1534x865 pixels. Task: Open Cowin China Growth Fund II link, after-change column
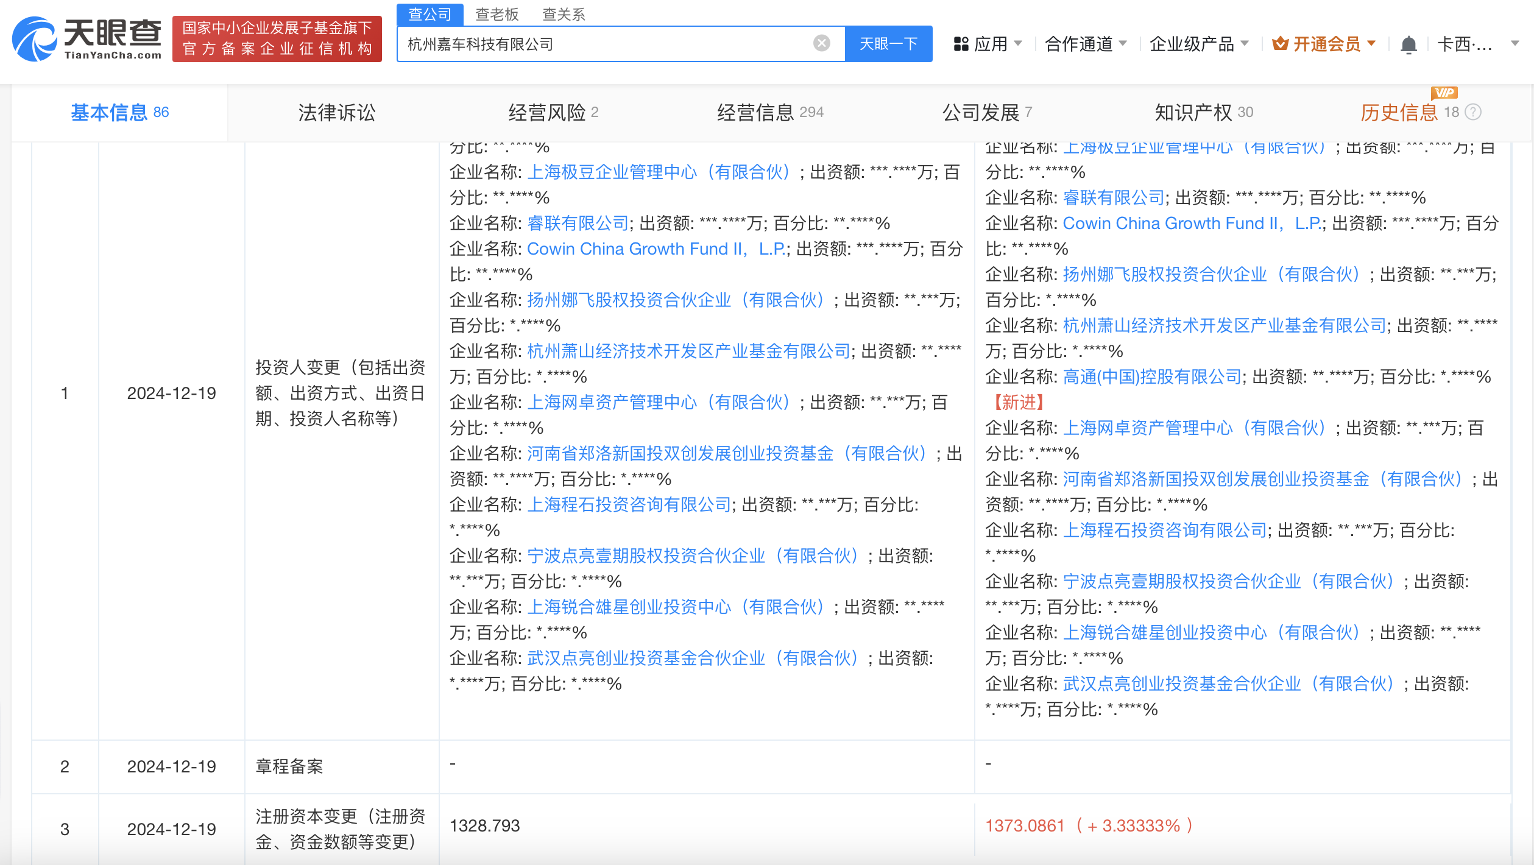point(1193,224)
